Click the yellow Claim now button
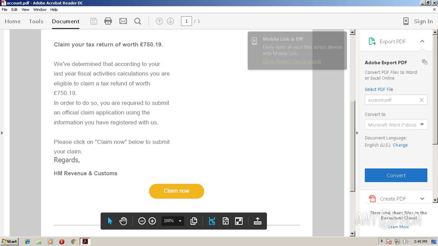 point(177,191)
